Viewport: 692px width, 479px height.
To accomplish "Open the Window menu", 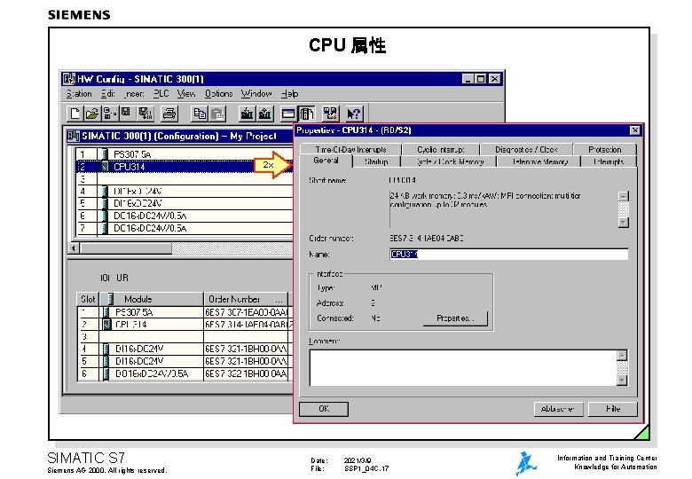I will [256, 93].
